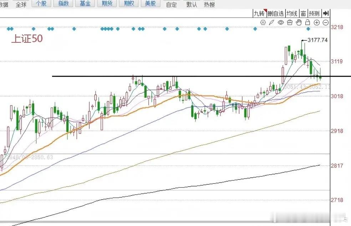Select the feather drawing tool
Image resolution: width=351 pixels, height=226 pixels.
pyautogui.click(x=271, y=22)
